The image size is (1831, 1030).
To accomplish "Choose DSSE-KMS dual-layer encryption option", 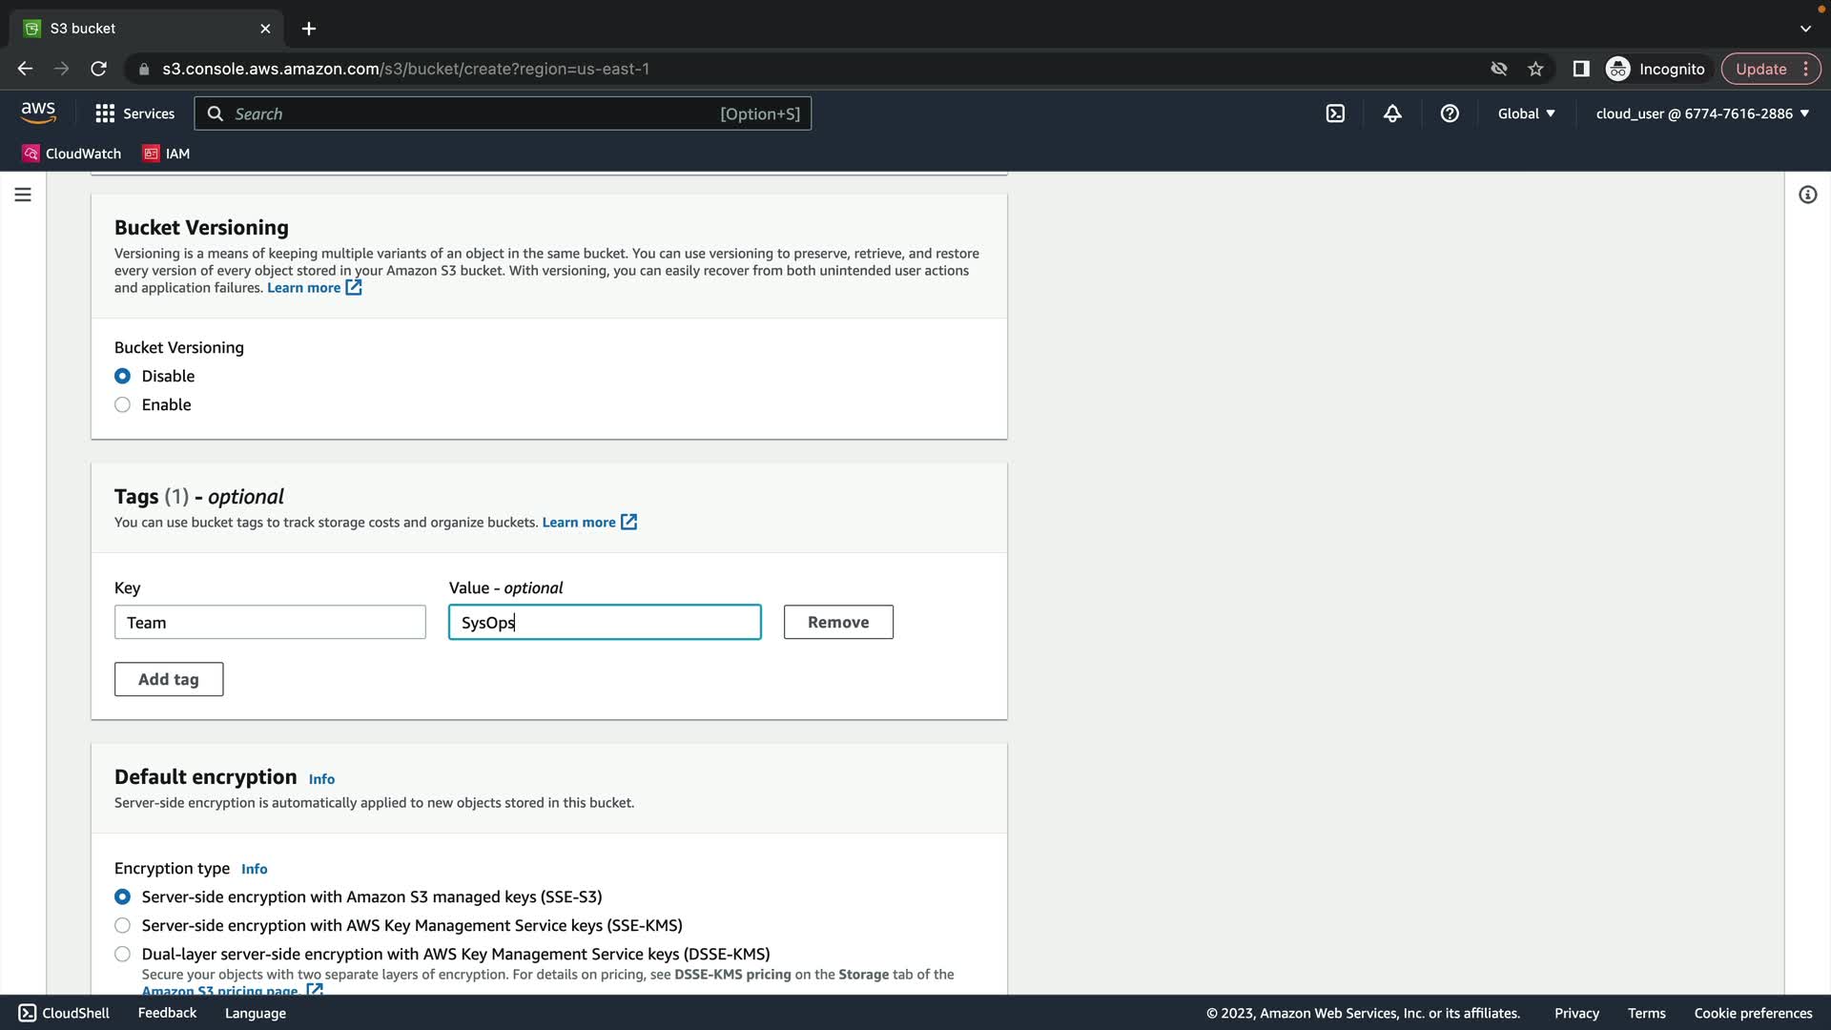I will point(123,954).
